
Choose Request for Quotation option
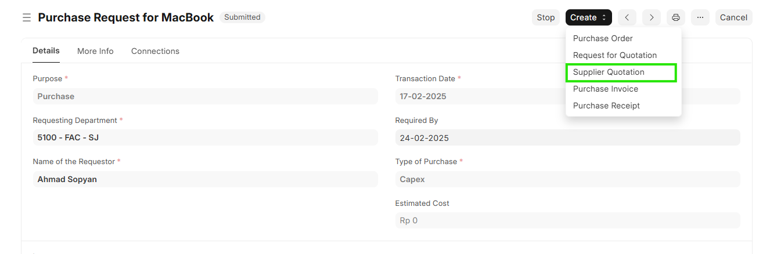(615, 55)
